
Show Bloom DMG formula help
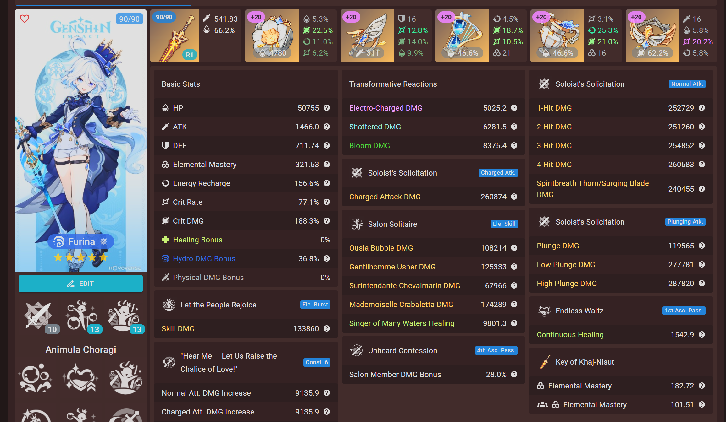point(514,145)
